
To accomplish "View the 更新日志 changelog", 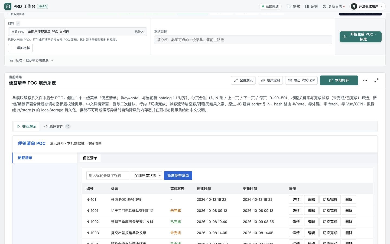I will pos(334,7).
